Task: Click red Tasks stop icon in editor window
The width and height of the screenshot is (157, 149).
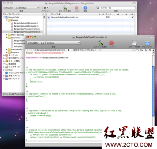Action: 111,43
